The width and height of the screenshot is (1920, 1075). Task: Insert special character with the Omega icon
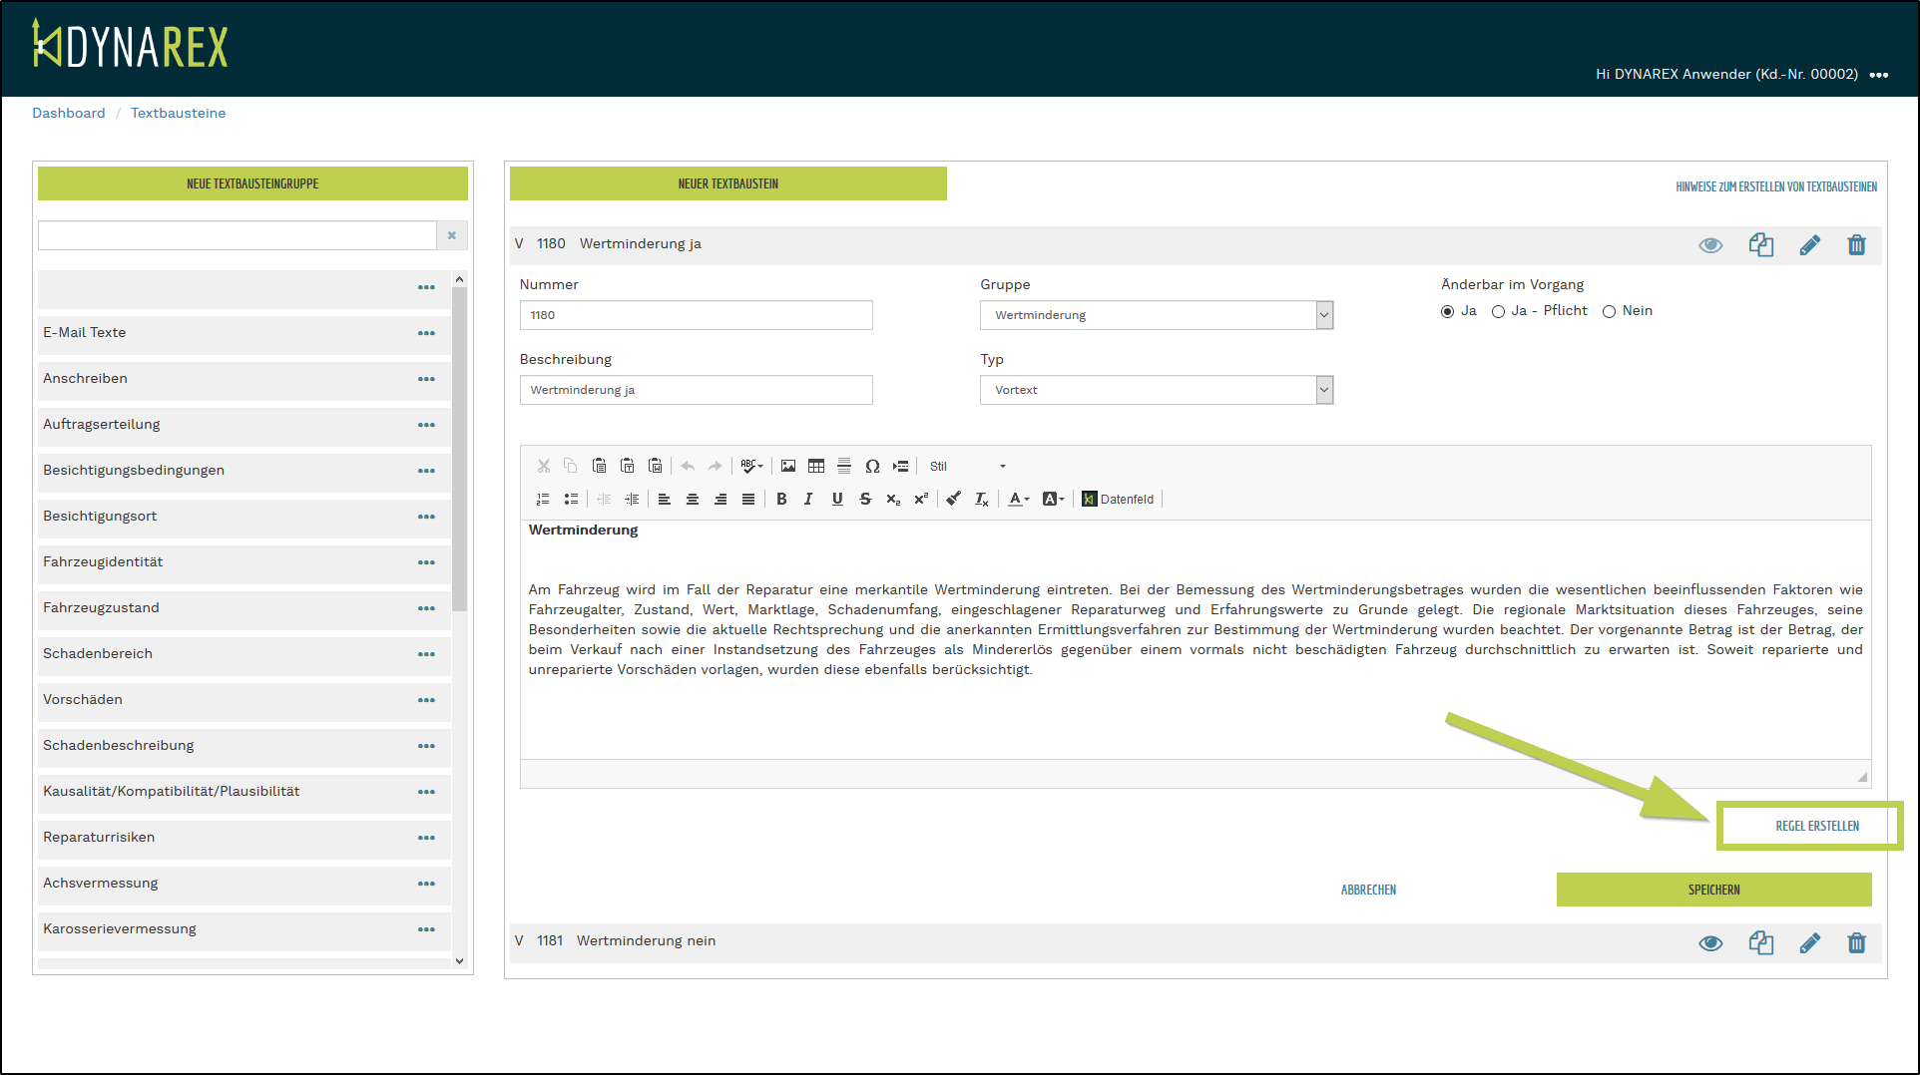[872, 466]
